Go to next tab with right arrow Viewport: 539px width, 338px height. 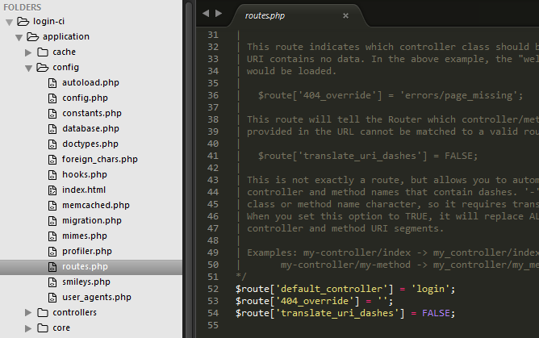[219, 14]
